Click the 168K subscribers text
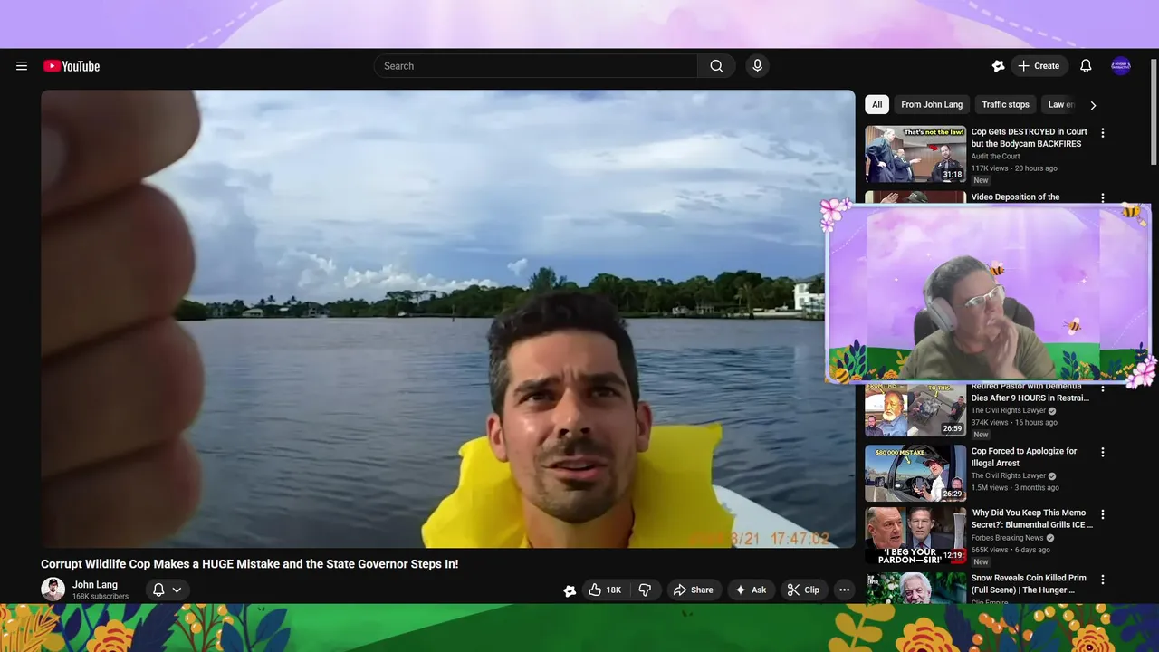 click(x=101, y=597)
